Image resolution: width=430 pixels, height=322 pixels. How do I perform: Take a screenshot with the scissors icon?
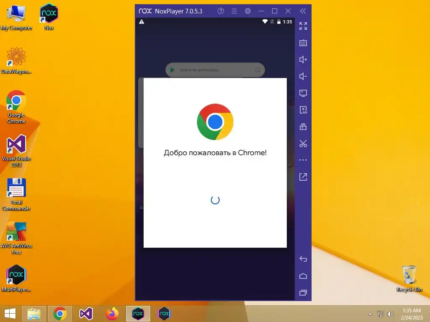click(303, 143)
